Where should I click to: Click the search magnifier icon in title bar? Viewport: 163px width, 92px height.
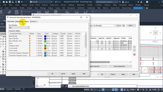120,2
